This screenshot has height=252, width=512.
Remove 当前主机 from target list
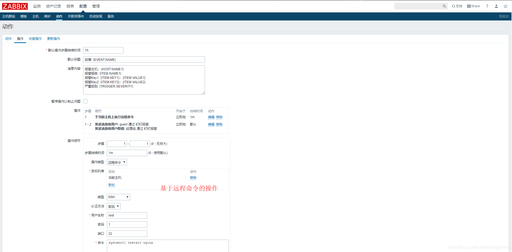click(x=193, y=178)
